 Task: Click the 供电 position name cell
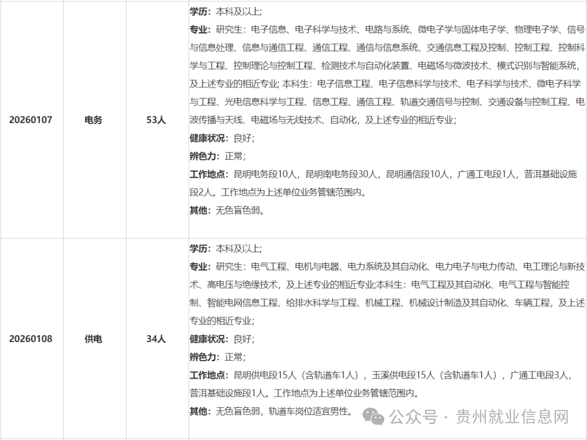click(x=93, y=338)
